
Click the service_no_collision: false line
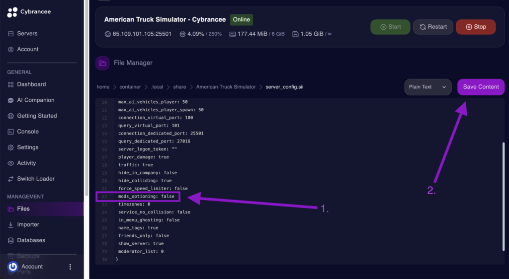(x=154, y=212)
